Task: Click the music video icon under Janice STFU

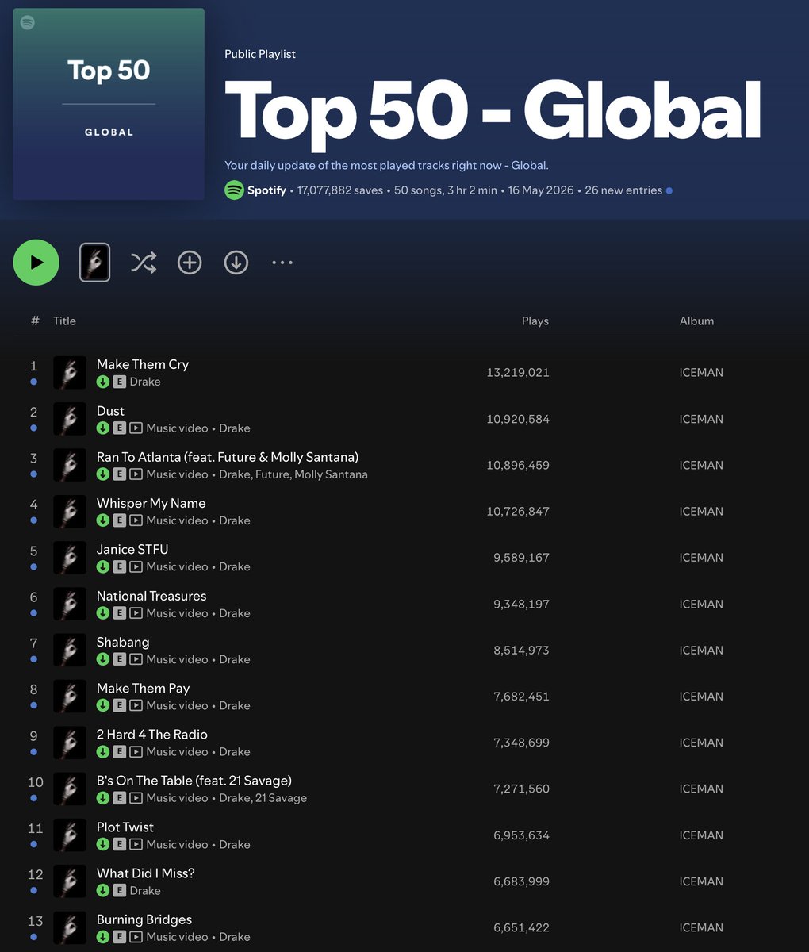Action: pos(136,566)
